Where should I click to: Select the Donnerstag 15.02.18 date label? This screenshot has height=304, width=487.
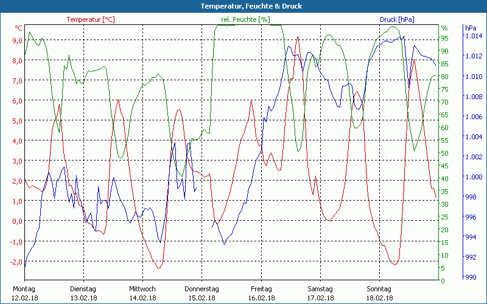point(201,293)
